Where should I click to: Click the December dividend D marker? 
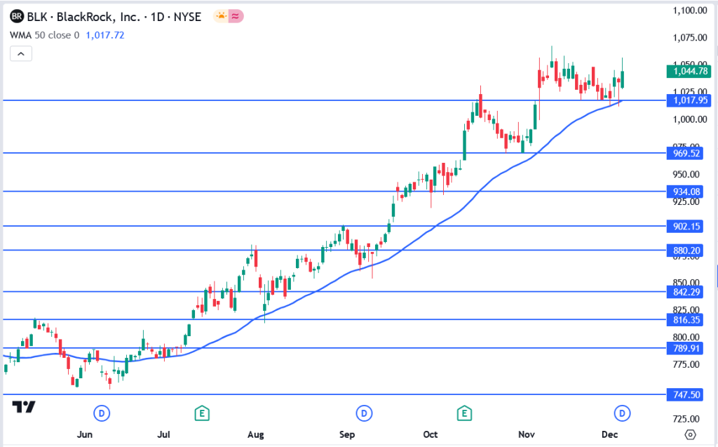click(621, 413)
